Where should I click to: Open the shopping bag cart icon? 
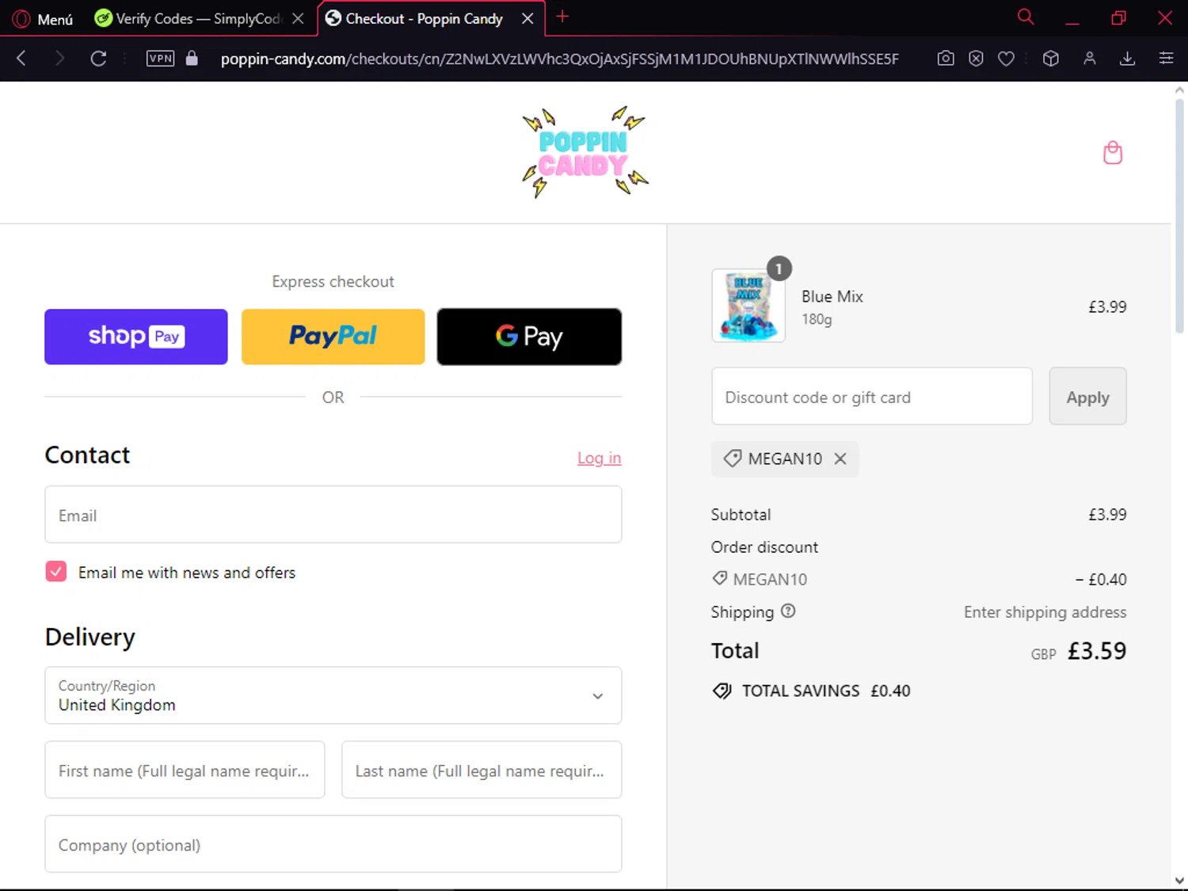click(1113, 152)
